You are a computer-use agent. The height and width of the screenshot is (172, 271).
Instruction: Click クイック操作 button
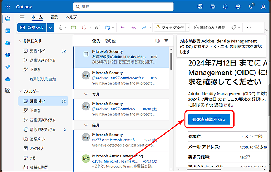[170, 28]
